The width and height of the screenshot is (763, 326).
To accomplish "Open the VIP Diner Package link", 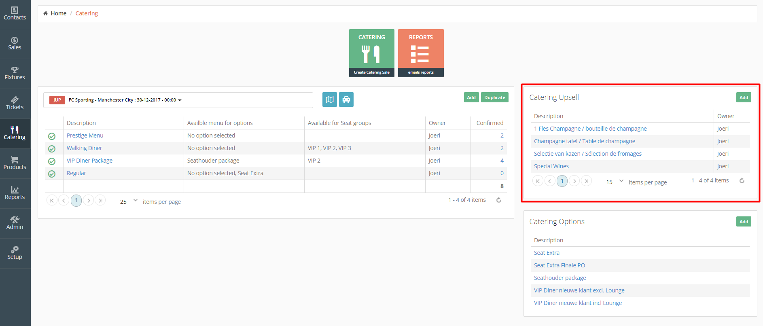I will pos(89,161).
